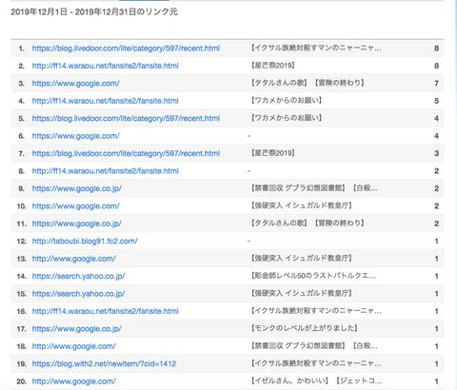Select 【イクサル族絶対殺すマンのニャーニャ… in row 19

click(316, 363)
